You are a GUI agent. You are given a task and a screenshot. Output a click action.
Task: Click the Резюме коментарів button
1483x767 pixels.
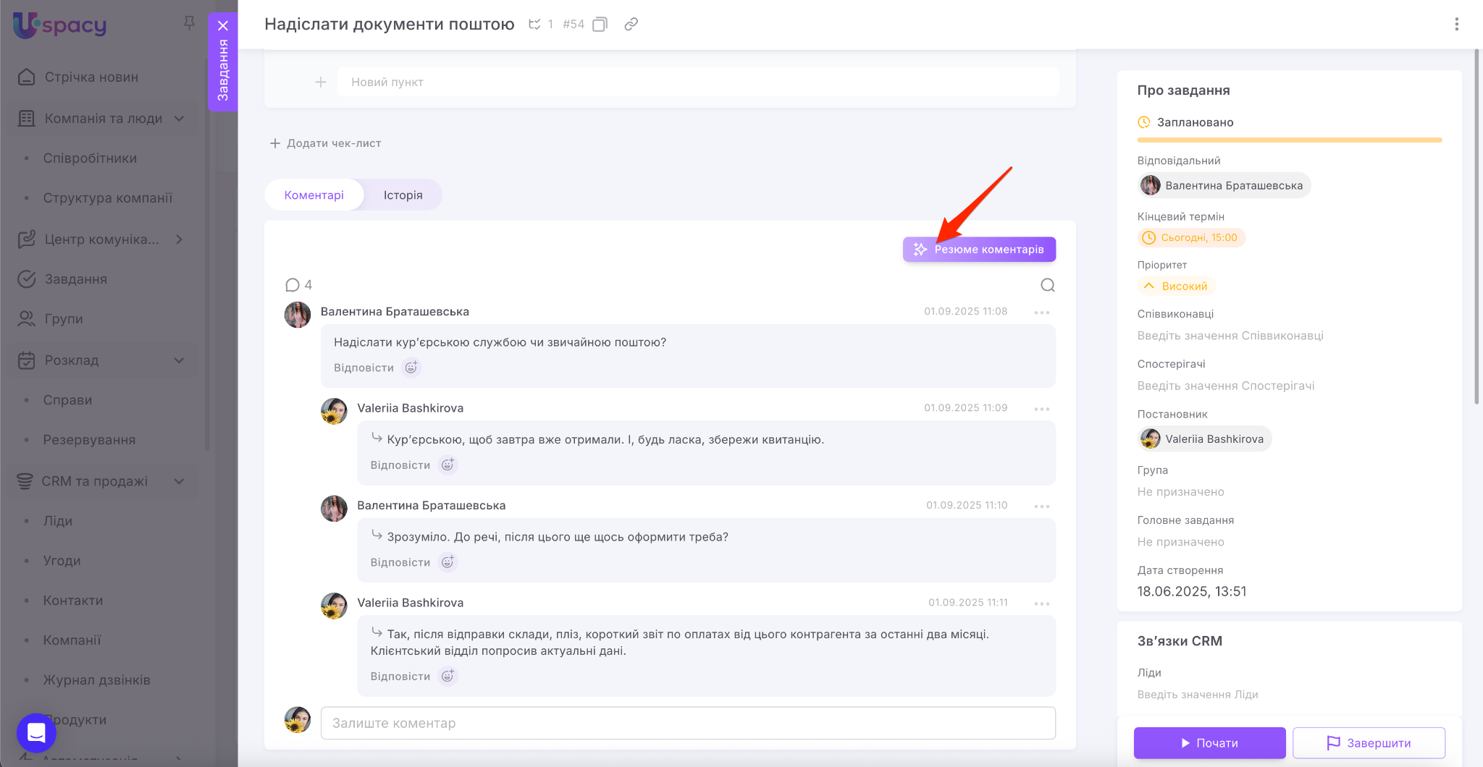(x=978, y=250)
